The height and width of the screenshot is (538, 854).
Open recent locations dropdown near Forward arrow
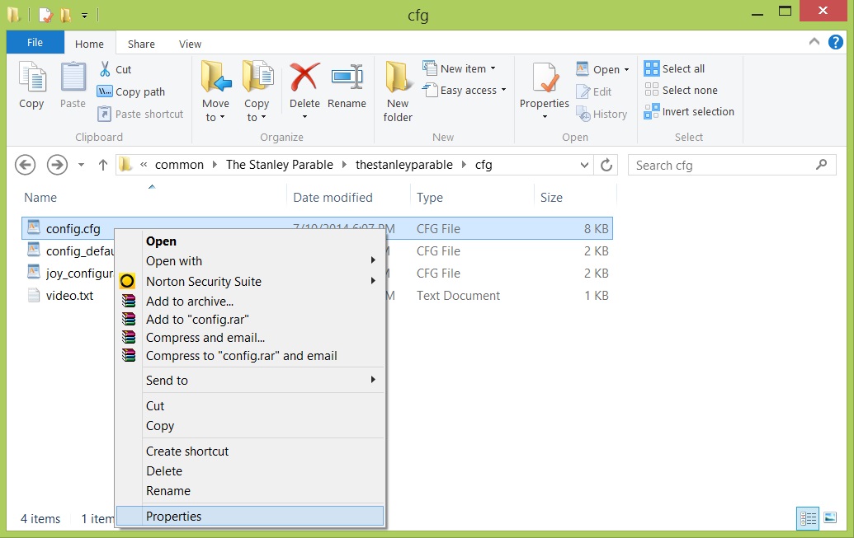(x=81, y=165)
